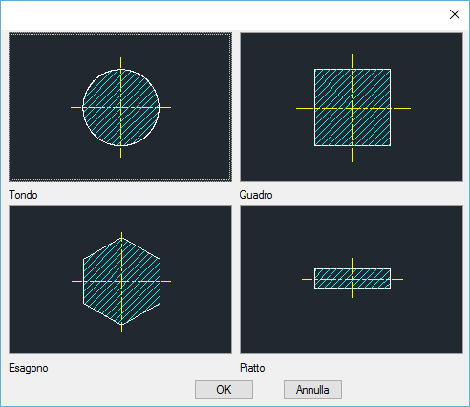Click the yellow crosshair center in square
This screenshot has width=470, height=407.
click(x=352, y=109)
